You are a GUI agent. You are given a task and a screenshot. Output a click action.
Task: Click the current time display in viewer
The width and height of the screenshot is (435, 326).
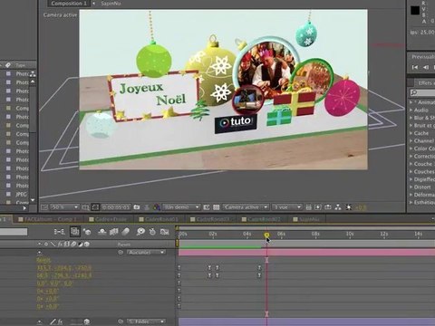pyautogui.click(x=116, y=207)
